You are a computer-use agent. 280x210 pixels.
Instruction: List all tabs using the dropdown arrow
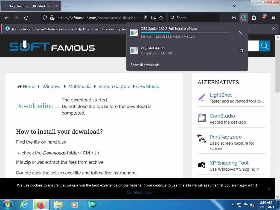(234, 6)
